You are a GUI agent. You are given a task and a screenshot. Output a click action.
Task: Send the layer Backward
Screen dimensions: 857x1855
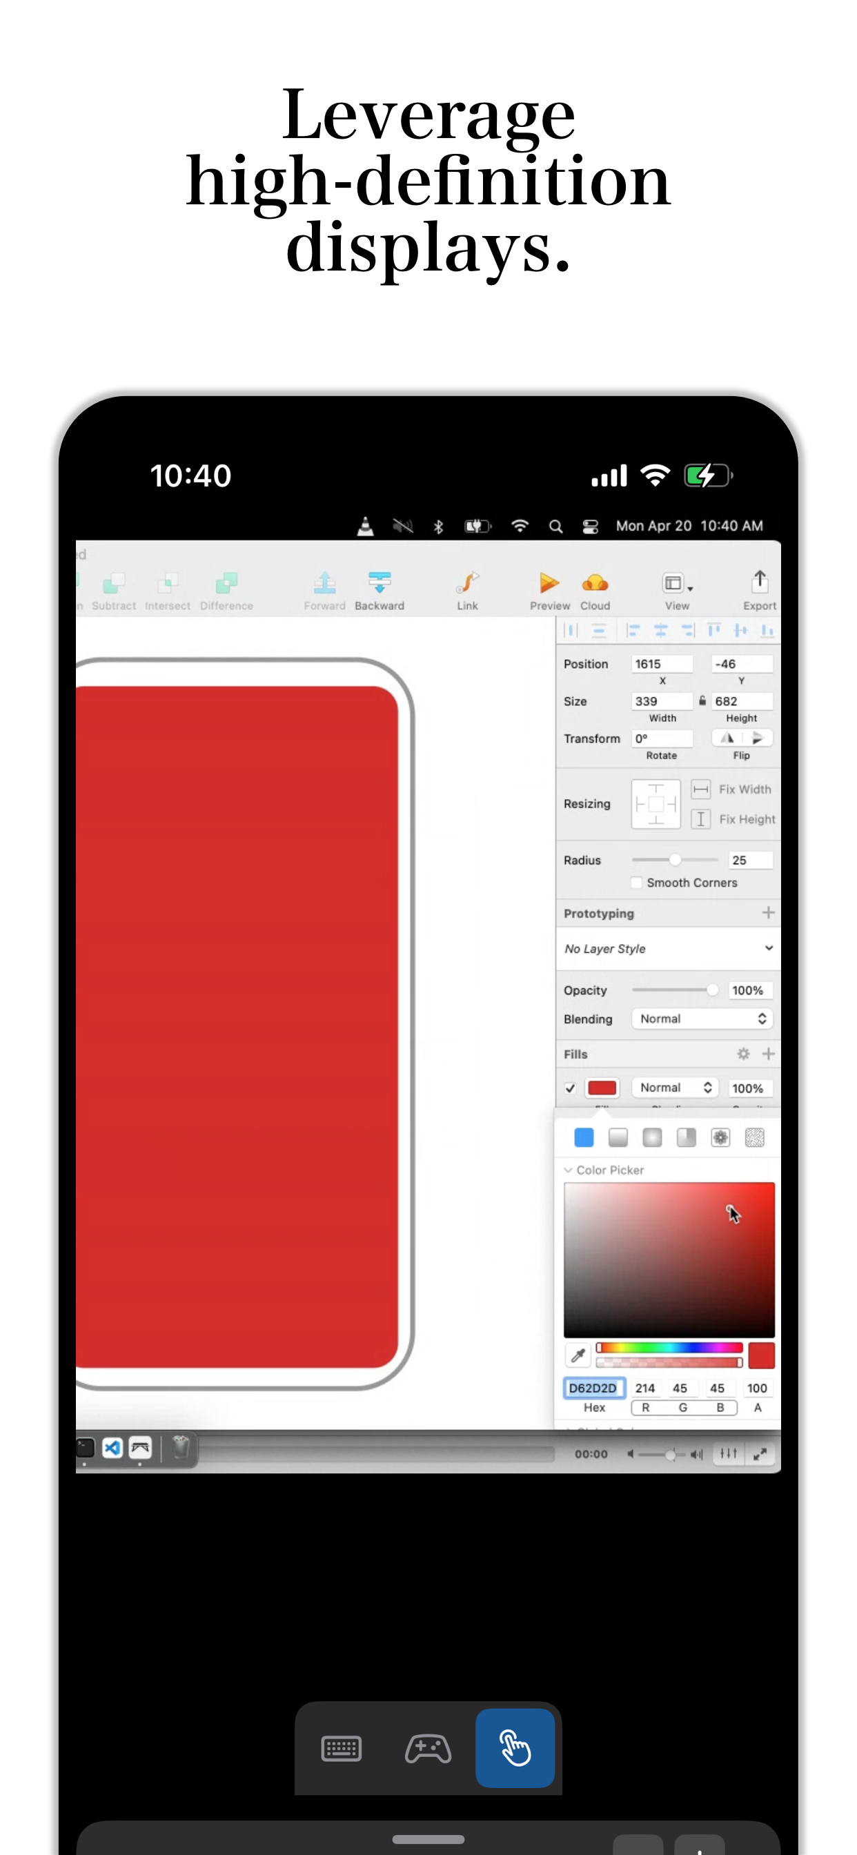(380, 591)
